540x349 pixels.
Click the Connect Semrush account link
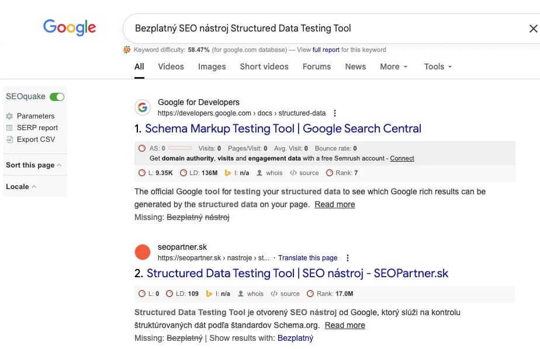(402, 158)
